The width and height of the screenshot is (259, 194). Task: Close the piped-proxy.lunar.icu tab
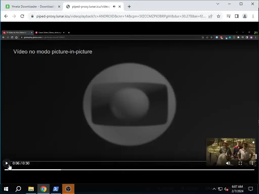click(x=120, y=7)
